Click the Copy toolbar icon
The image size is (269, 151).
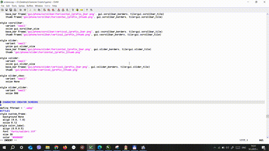[x=34, y=10]
